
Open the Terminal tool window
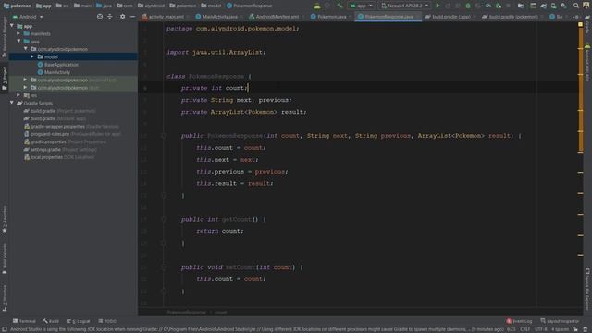(24, 321)
